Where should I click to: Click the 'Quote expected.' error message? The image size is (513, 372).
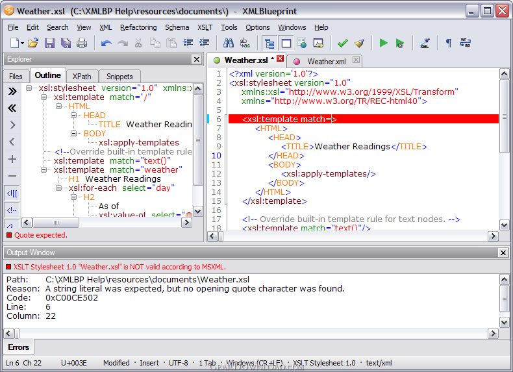click(40, 235)
